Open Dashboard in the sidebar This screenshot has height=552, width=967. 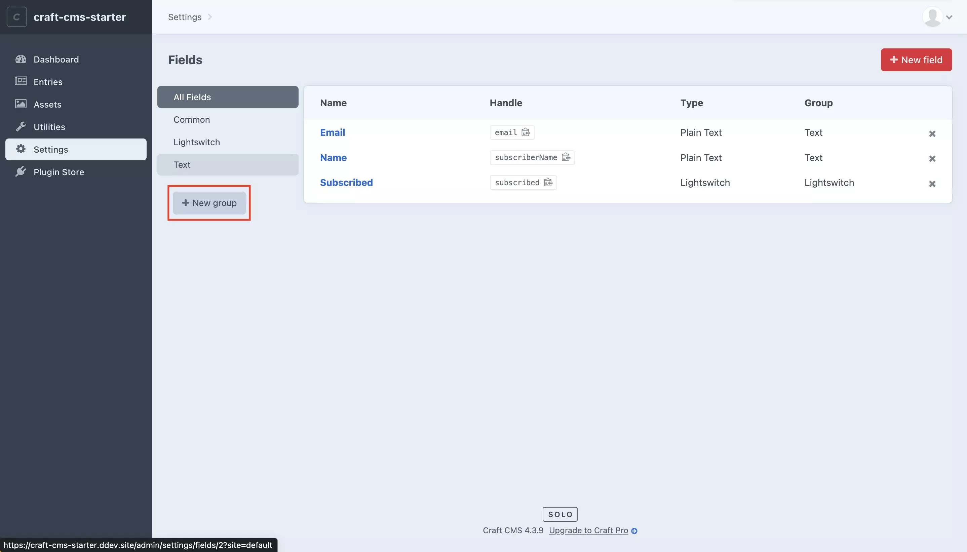(x=76, y=59)
